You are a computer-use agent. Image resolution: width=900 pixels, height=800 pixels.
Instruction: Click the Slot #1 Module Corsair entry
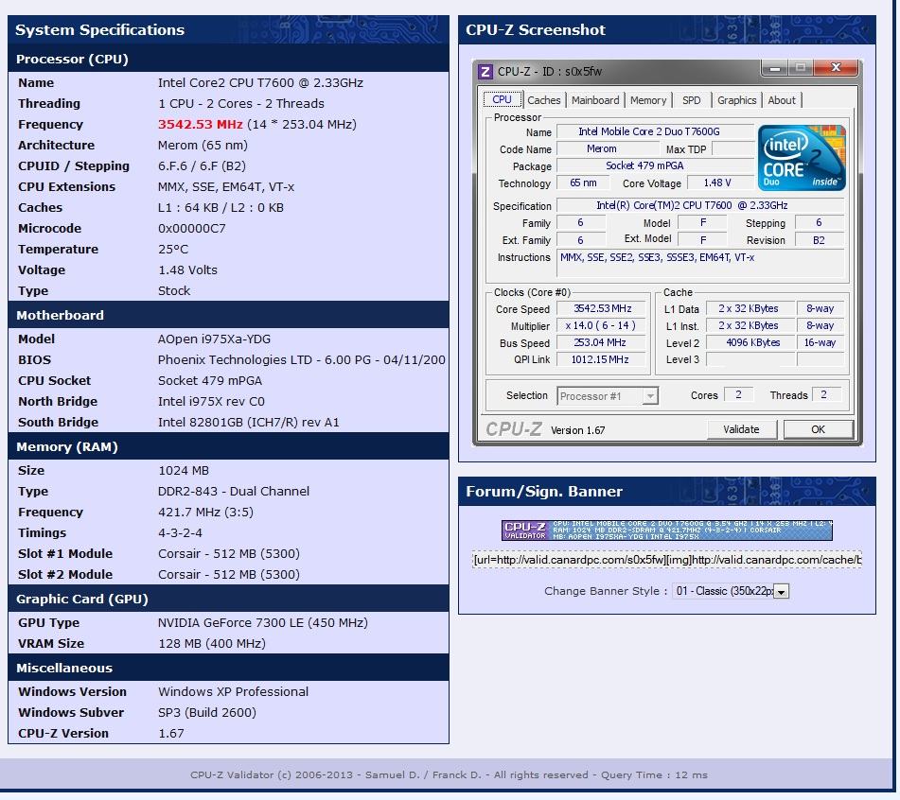[x=229, y=553]
